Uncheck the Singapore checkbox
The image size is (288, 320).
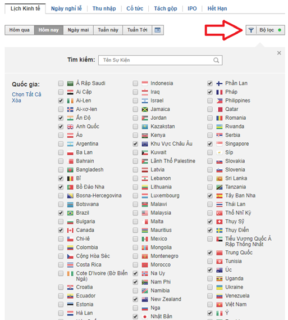210,144
